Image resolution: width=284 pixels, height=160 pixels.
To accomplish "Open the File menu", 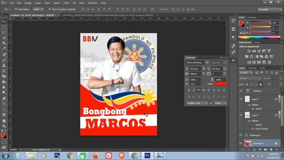I will point(12,3).
